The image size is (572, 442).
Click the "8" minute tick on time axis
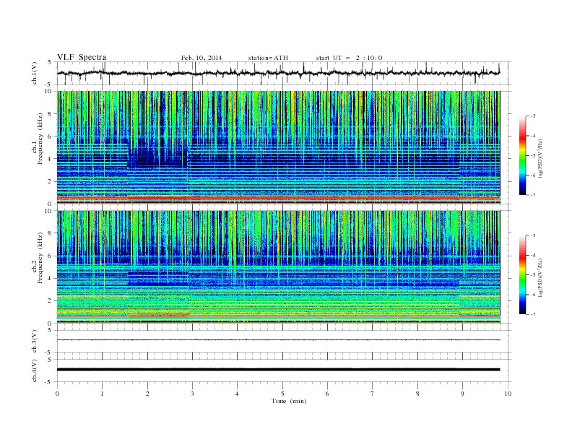[417, 394]
